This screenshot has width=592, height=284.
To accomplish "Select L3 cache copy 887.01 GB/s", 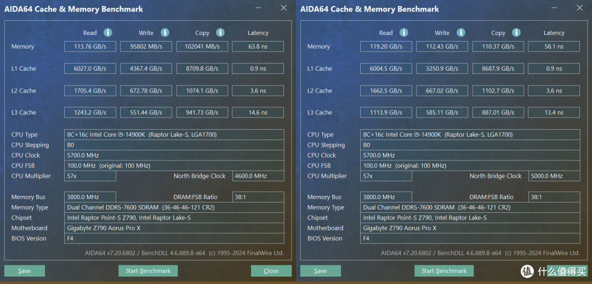I will pos(498,112).
